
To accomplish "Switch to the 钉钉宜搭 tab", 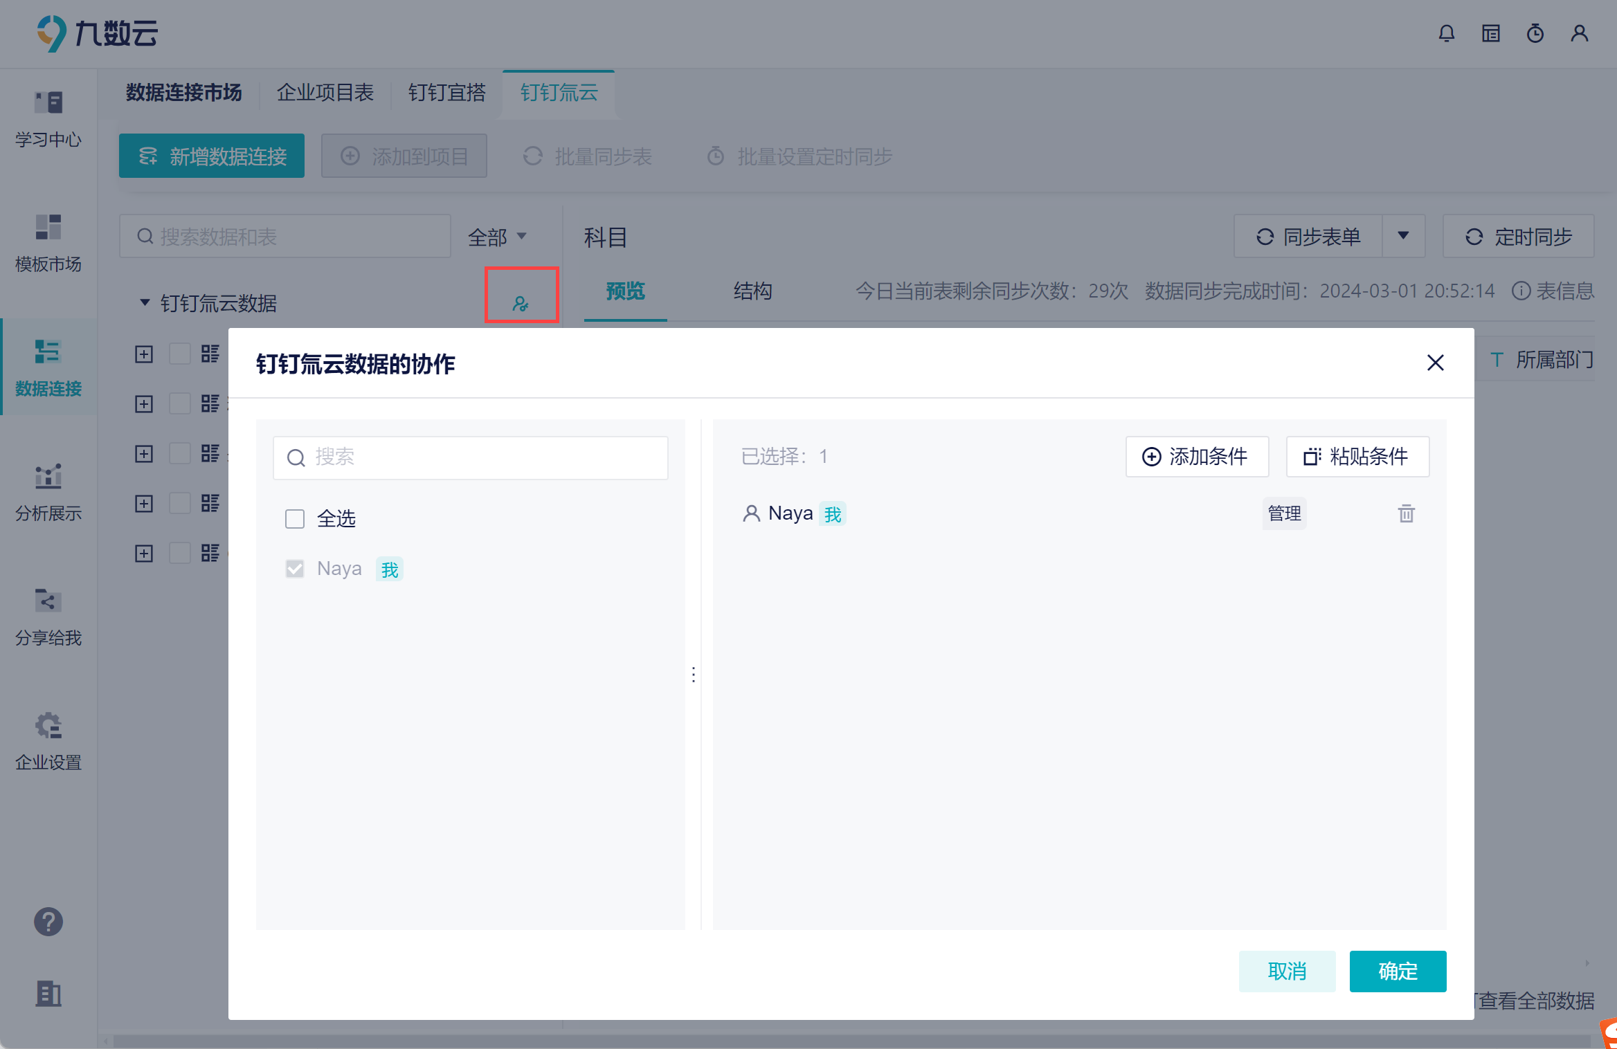I will click(446, 92).
